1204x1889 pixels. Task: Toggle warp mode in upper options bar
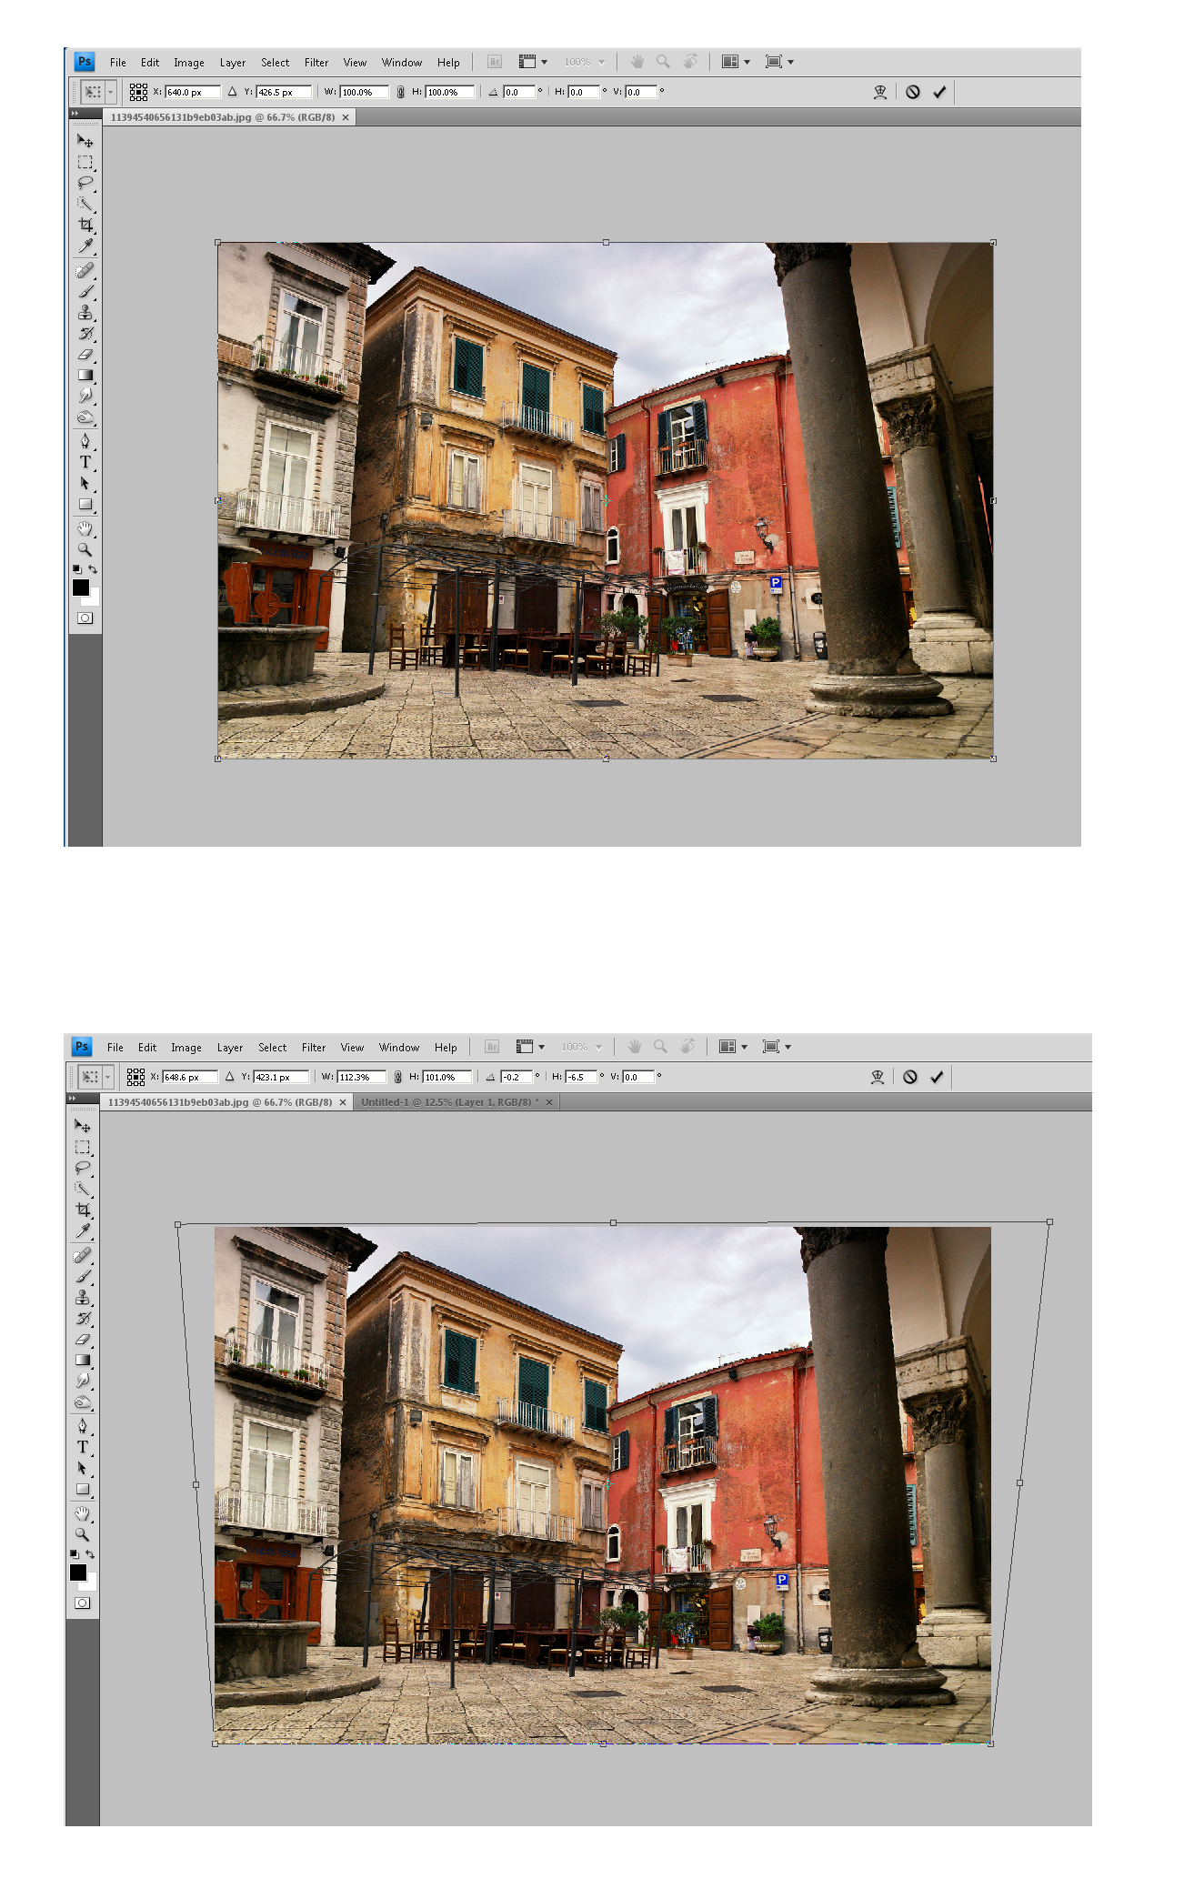879,92
